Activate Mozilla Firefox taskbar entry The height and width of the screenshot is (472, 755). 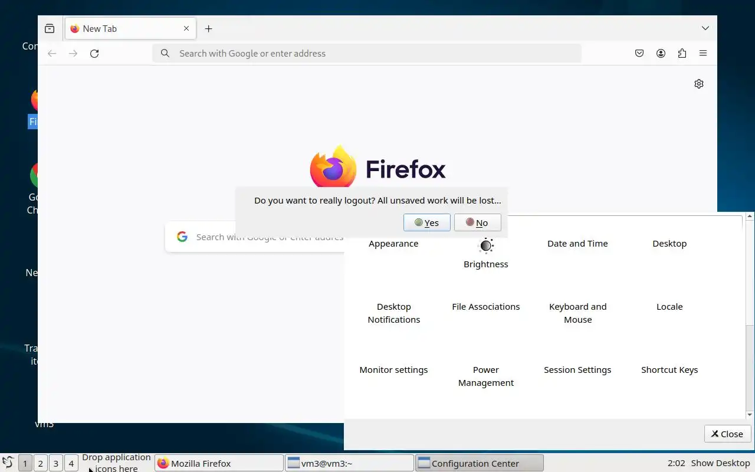[219, 463]
